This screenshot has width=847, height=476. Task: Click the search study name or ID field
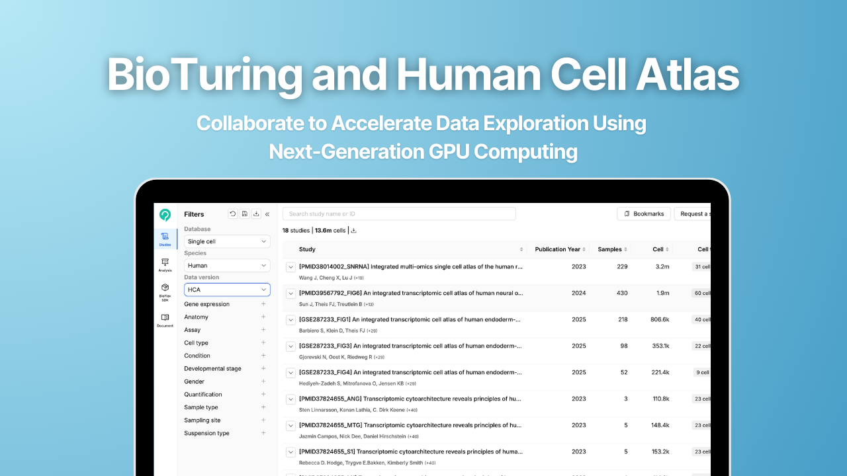point(398,214)
